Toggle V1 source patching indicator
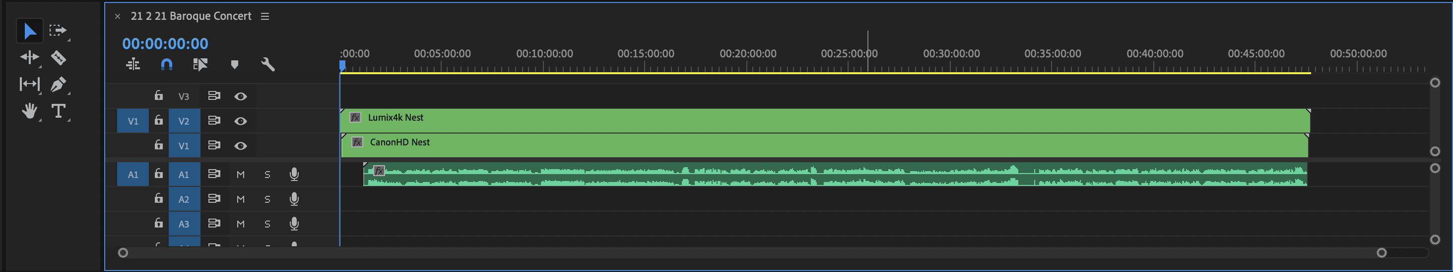This screenshot has width=1453, height=272. 133,121
